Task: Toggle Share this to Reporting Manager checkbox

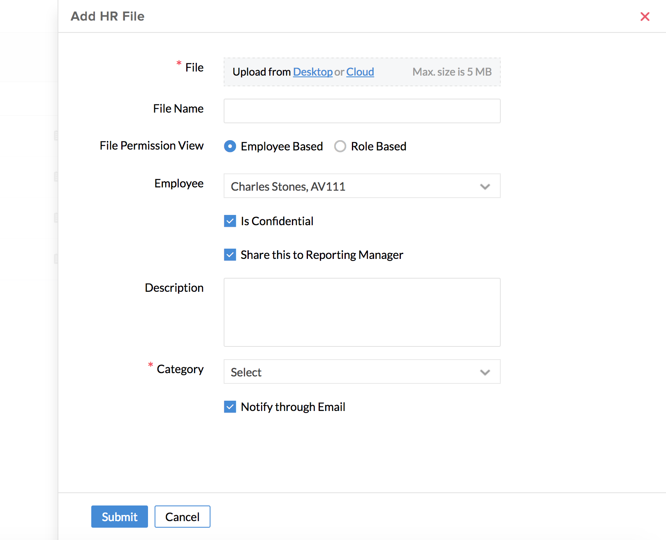Action: [230, 255]
